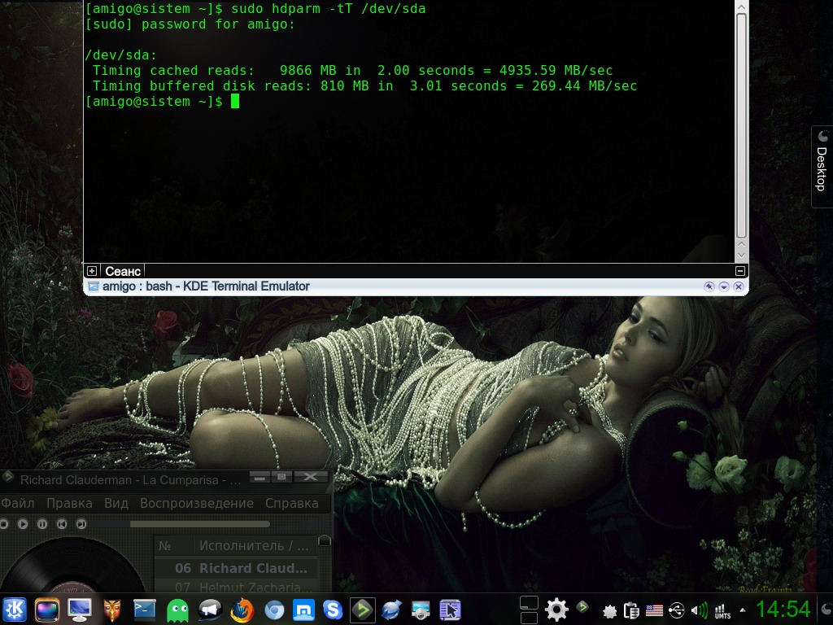
Task: Launch the screenshot camera tool
Action: click(x=421, y=610)
